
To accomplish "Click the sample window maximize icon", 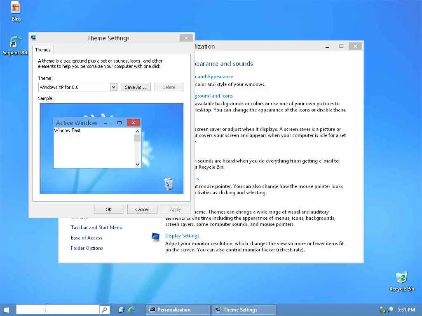I will coord(120,123).
